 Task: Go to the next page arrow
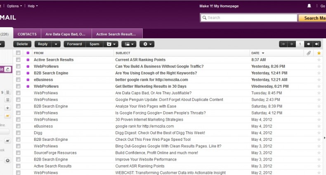click(309, 44)
